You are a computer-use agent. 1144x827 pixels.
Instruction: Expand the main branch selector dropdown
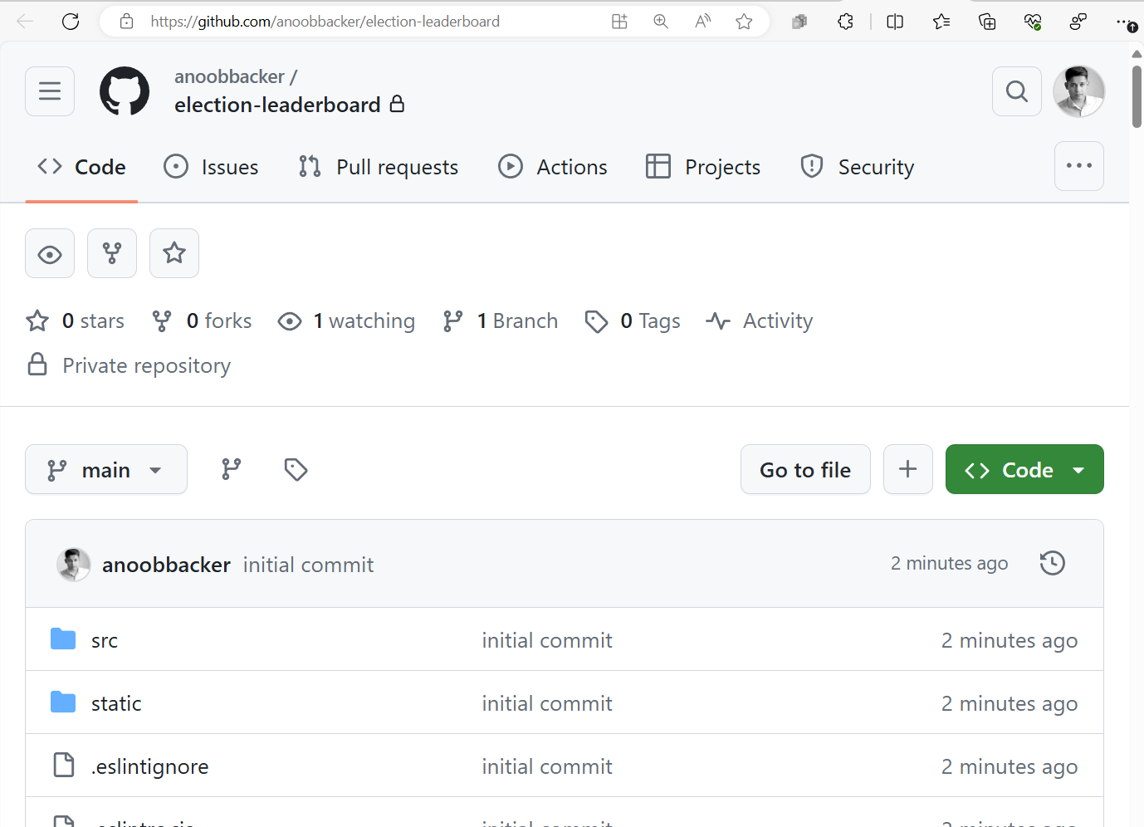pyautogui.click(x=106, y=469)
